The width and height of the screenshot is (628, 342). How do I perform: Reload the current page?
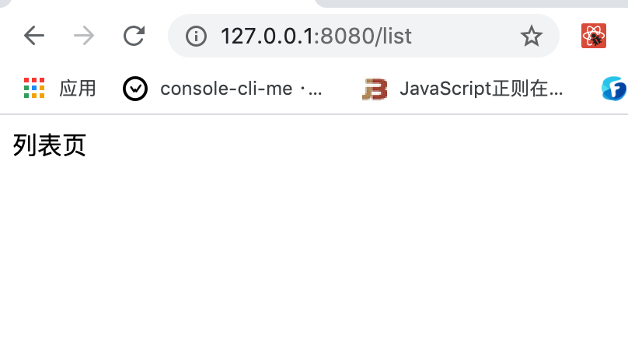pyautogui.click(x=134, y=36)
